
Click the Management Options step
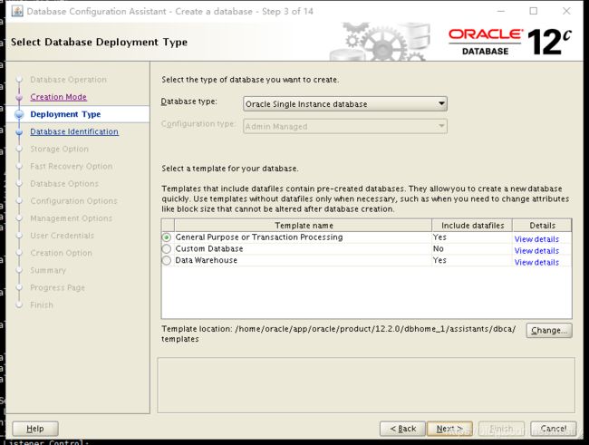tap(72, 218)
